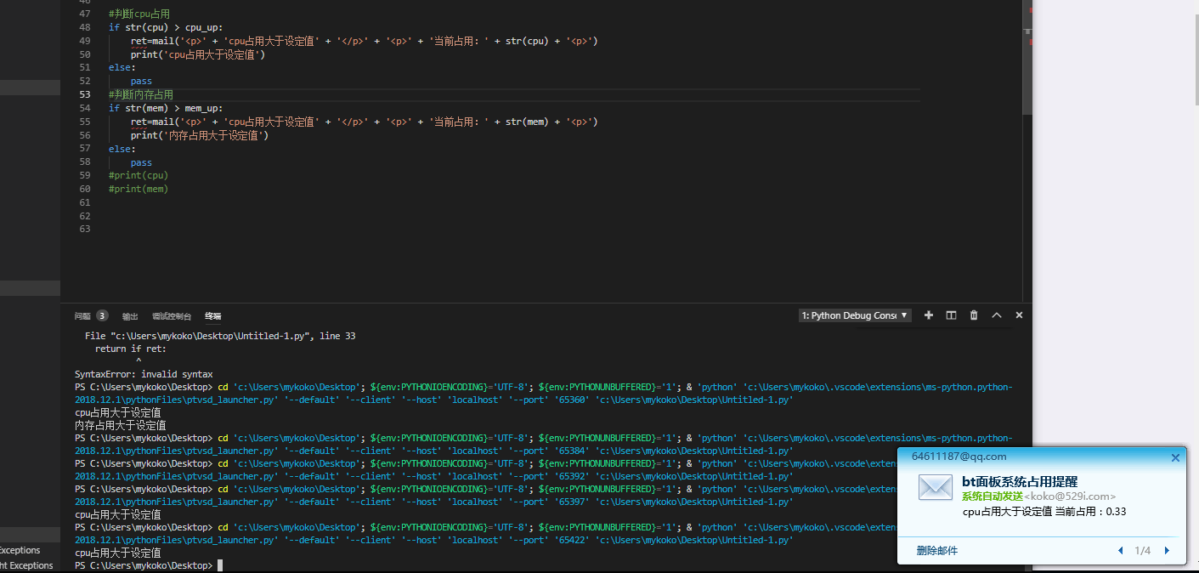Image resolution: width=1199 pixels, height=573 pixels.
Task: Open the bt面板系统占用提醒 mail subject
Action: 1019,481
